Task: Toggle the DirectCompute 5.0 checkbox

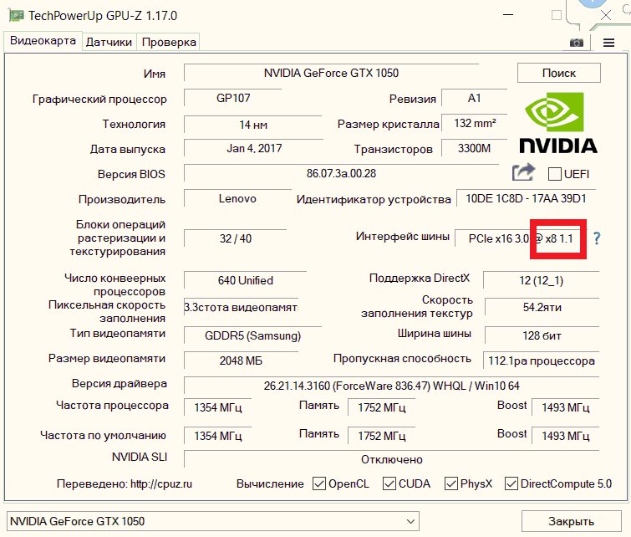Action: pyautogui.click(x=511, y=483)
